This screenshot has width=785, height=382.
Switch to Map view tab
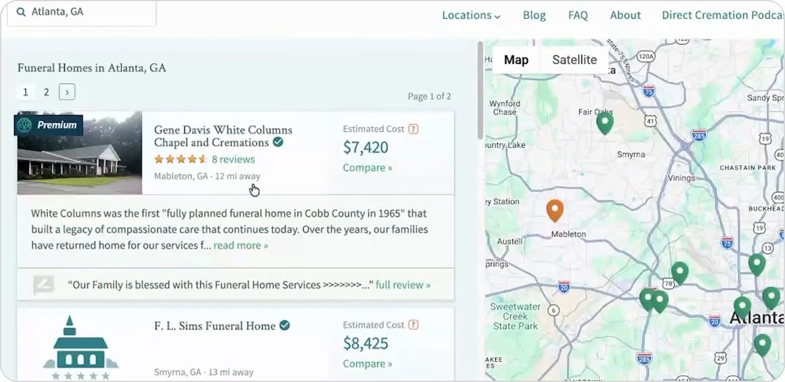[x=516, y=59]
